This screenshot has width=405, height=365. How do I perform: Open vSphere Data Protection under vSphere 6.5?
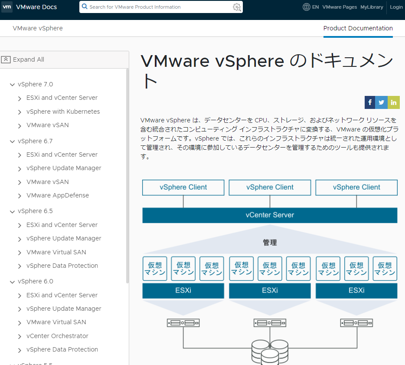62,266
